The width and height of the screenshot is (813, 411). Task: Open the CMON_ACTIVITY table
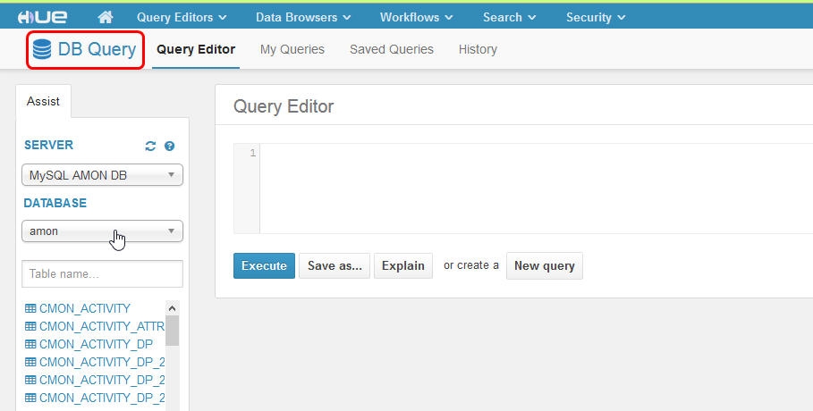click(x=85, y=308)
